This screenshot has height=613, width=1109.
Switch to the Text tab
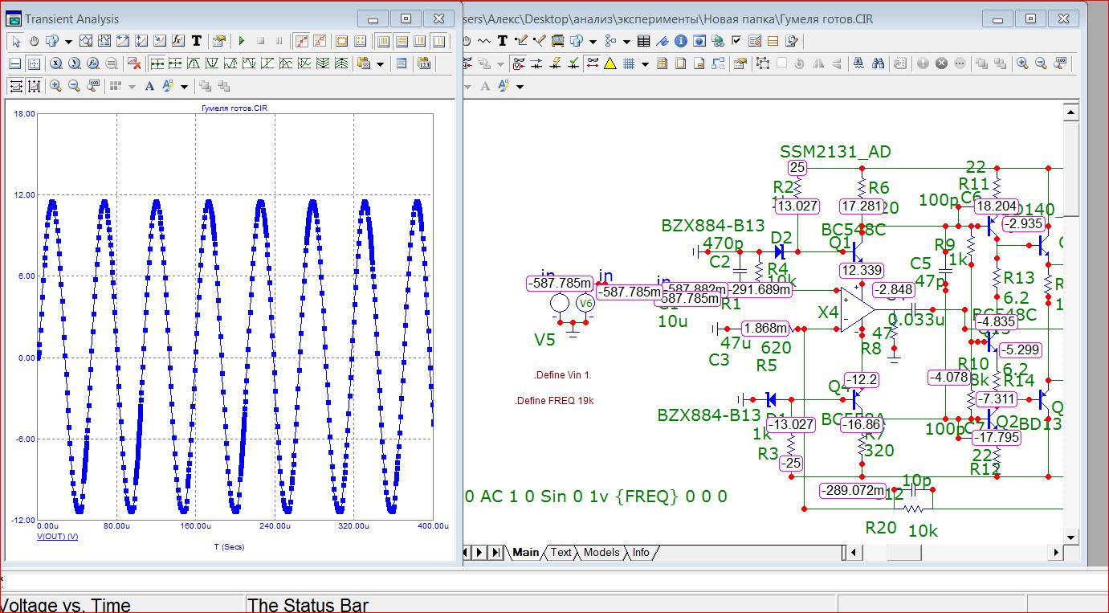(x=561, y=553)
